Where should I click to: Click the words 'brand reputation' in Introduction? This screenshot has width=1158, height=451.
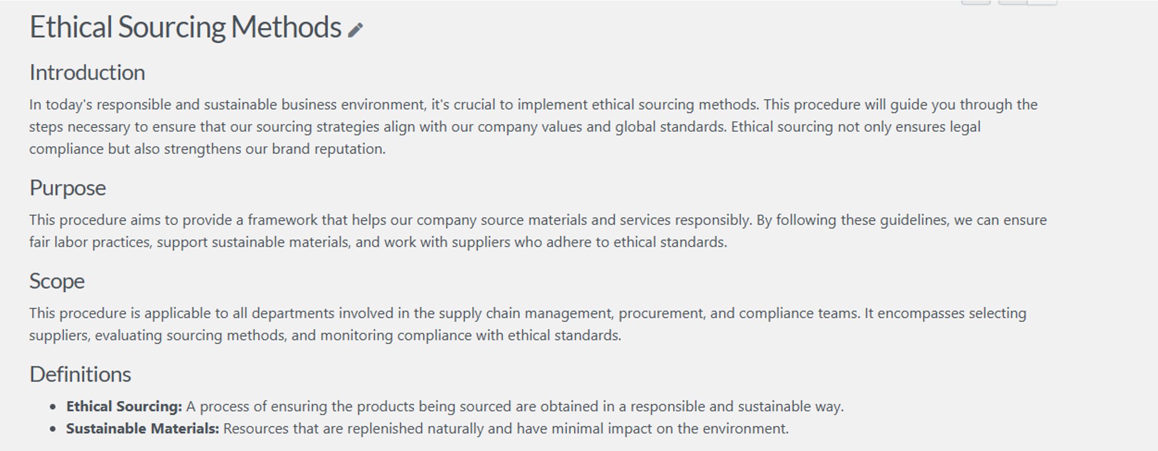[328, 149]
